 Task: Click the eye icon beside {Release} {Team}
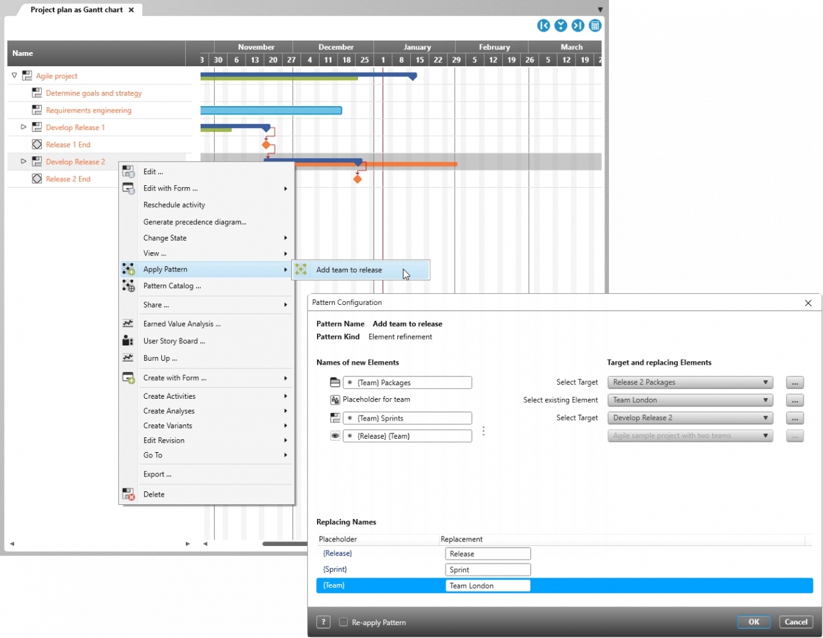[335, 435]
